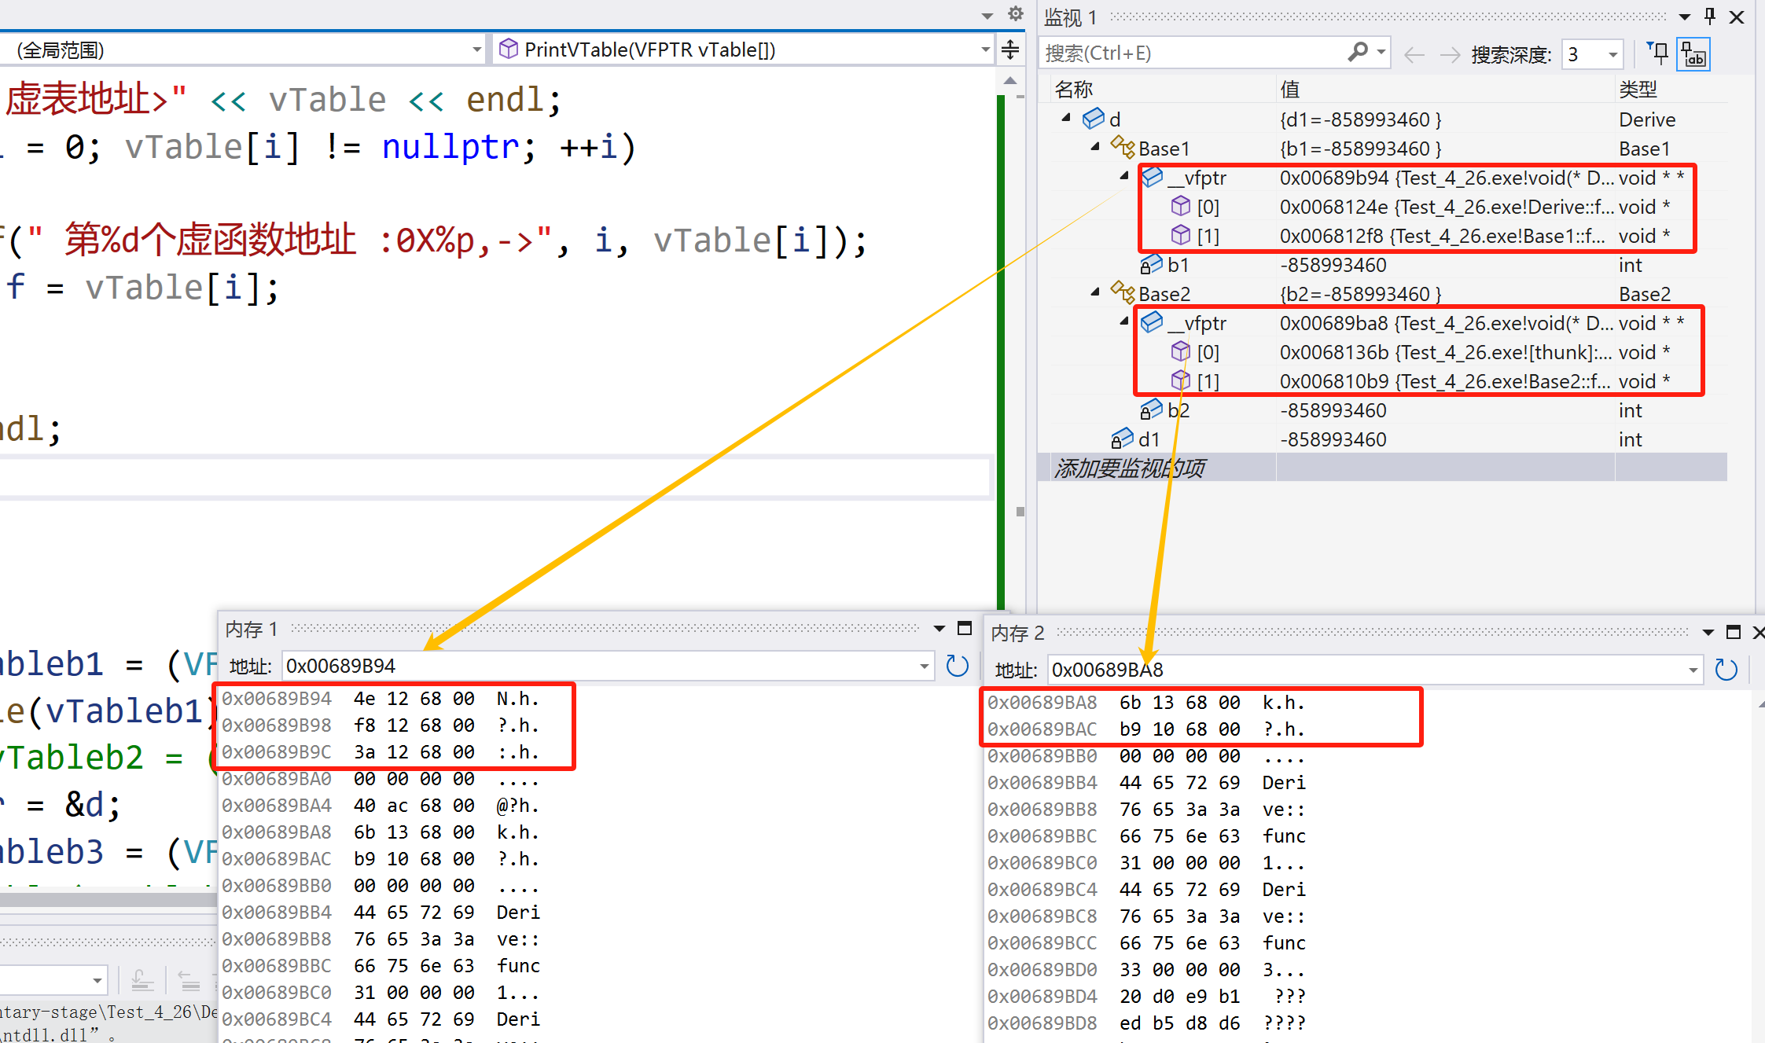Click the search magnifier icon in Watch 1
The image size is (1765, 1043).
[1357, 53]
